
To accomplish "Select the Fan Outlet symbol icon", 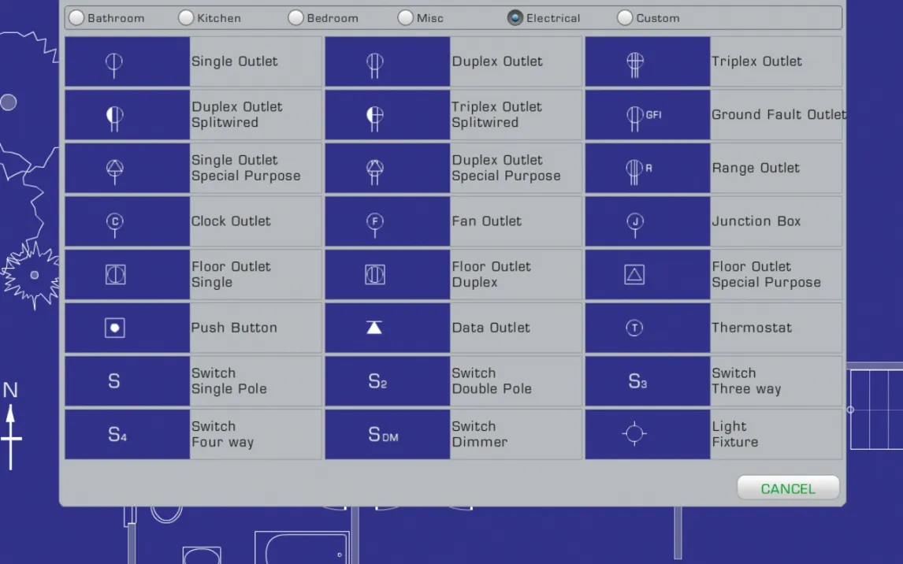I will (375, 223).
